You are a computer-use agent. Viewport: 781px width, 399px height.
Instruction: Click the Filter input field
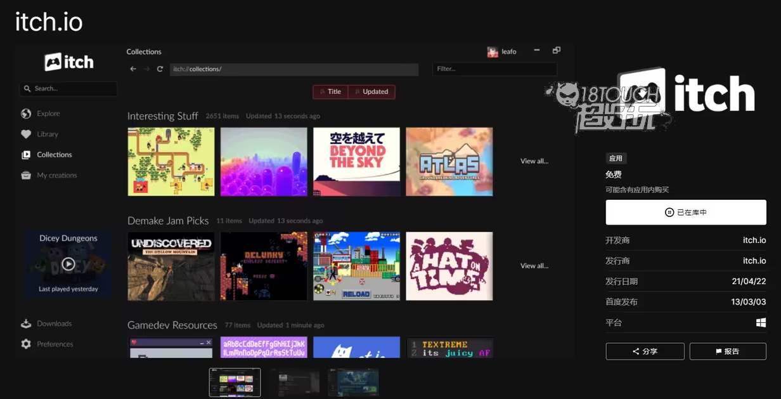494,69
